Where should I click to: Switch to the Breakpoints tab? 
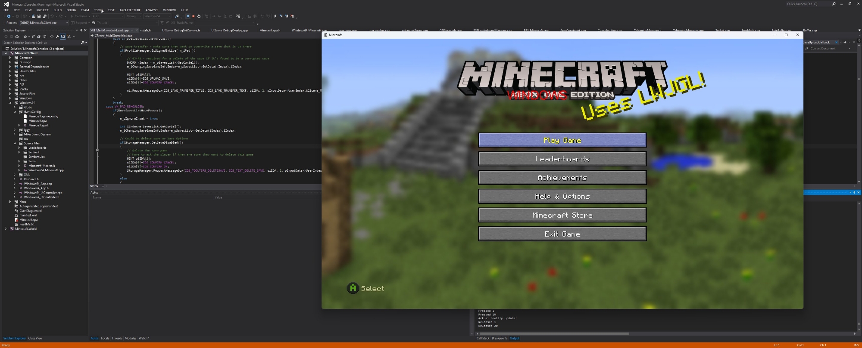[x=500, y=338]
